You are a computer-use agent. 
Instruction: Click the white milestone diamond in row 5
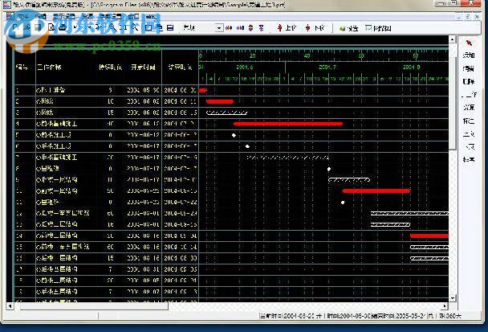234,135
